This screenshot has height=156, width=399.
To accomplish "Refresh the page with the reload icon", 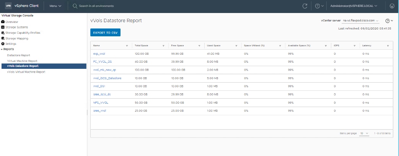I will pos(305,6).
